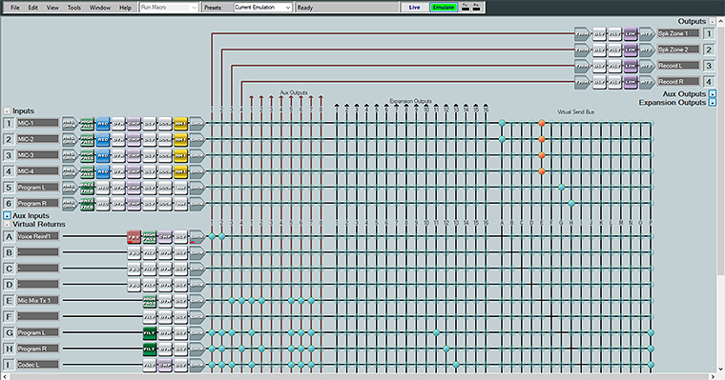The image size is (725, 380).
Task: Open the Analog Gain block for Program L input
Action: tap(69, 188)
